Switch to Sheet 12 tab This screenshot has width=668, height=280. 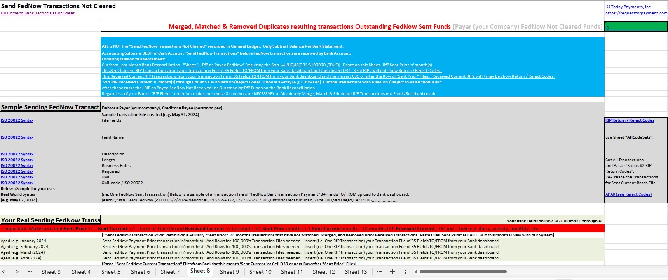pyautogui.click(x=324, y=272)
